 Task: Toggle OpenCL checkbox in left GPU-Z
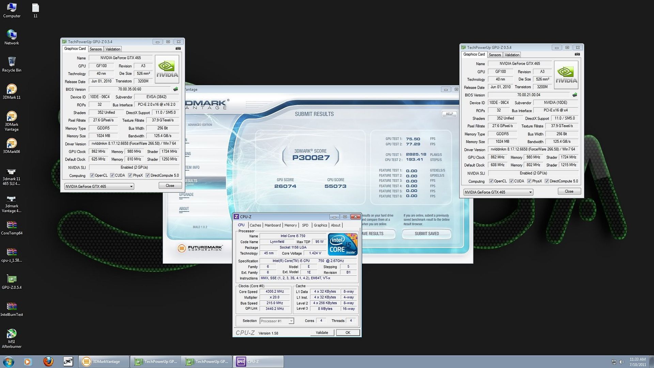(92, 175)
